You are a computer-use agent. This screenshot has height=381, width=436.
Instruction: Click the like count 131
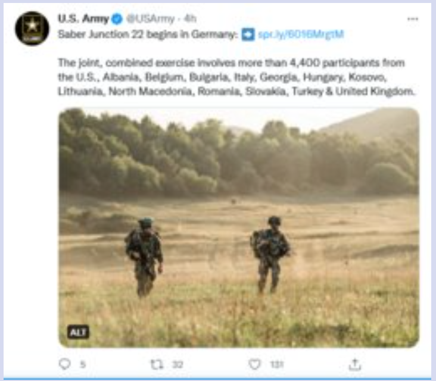coord(277,364)
